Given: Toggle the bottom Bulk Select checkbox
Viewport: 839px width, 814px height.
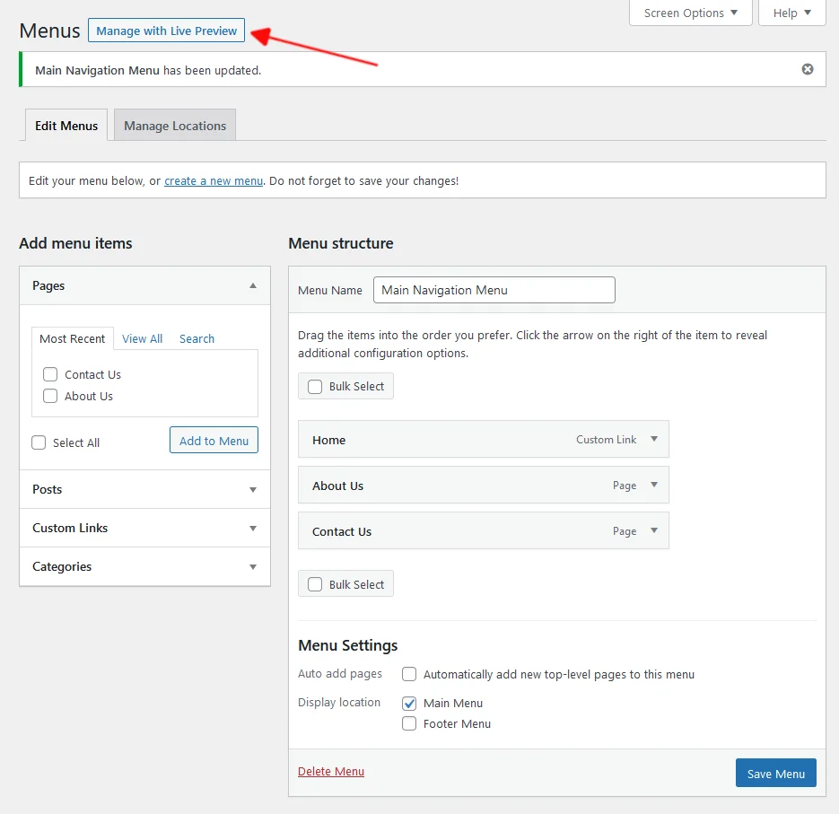Looking at the screenshot, I should pos(315,584).
